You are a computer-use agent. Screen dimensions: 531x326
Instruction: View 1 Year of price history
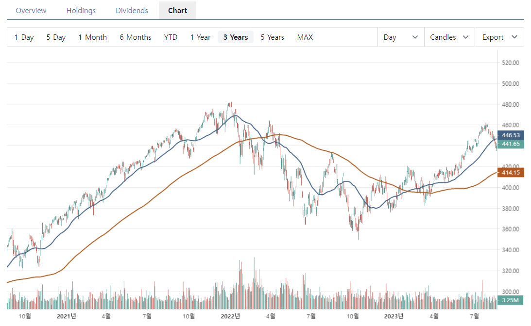[x=200, y=37]
